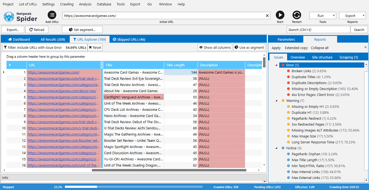369x190 pixels.
Task: Open the Run tools dropdown
Action: [x=323, y=16]
